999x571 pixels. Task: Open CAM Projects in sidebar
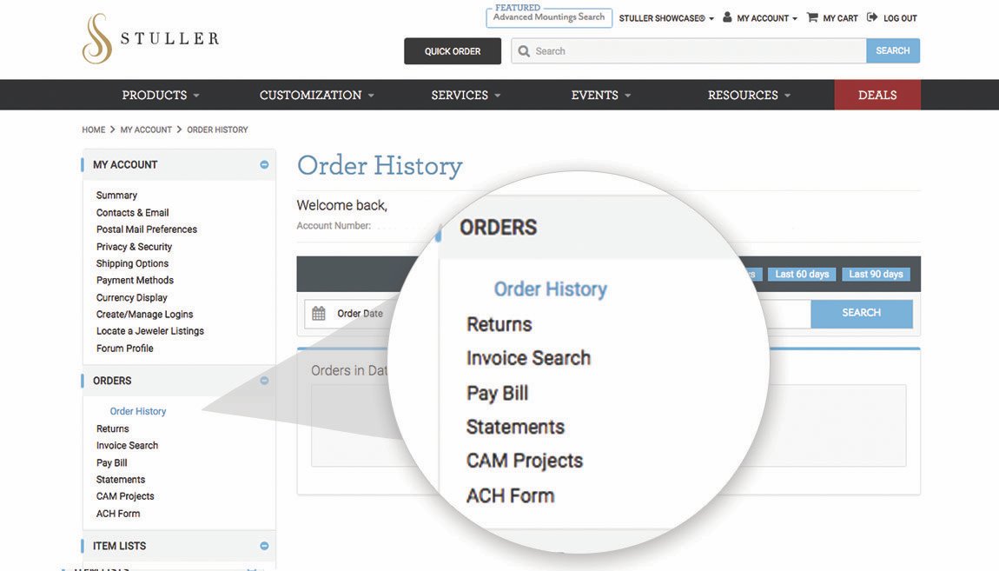click(x=125, y=495)
